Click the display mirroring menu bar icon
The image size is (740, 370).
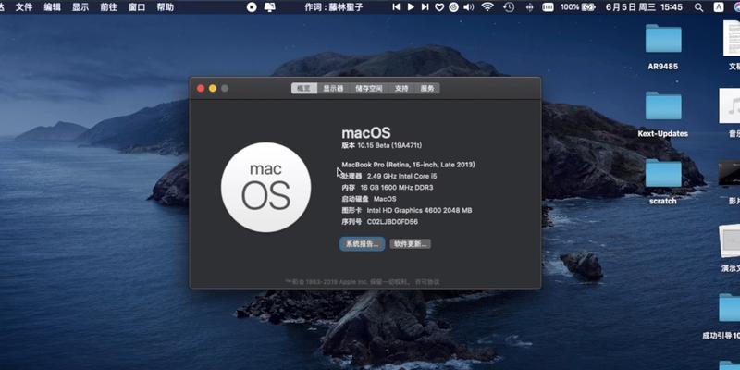(269, 7)
